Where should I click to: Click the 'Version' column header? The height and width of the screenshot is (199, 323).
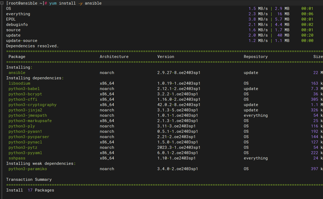click(x=166, y=57)
